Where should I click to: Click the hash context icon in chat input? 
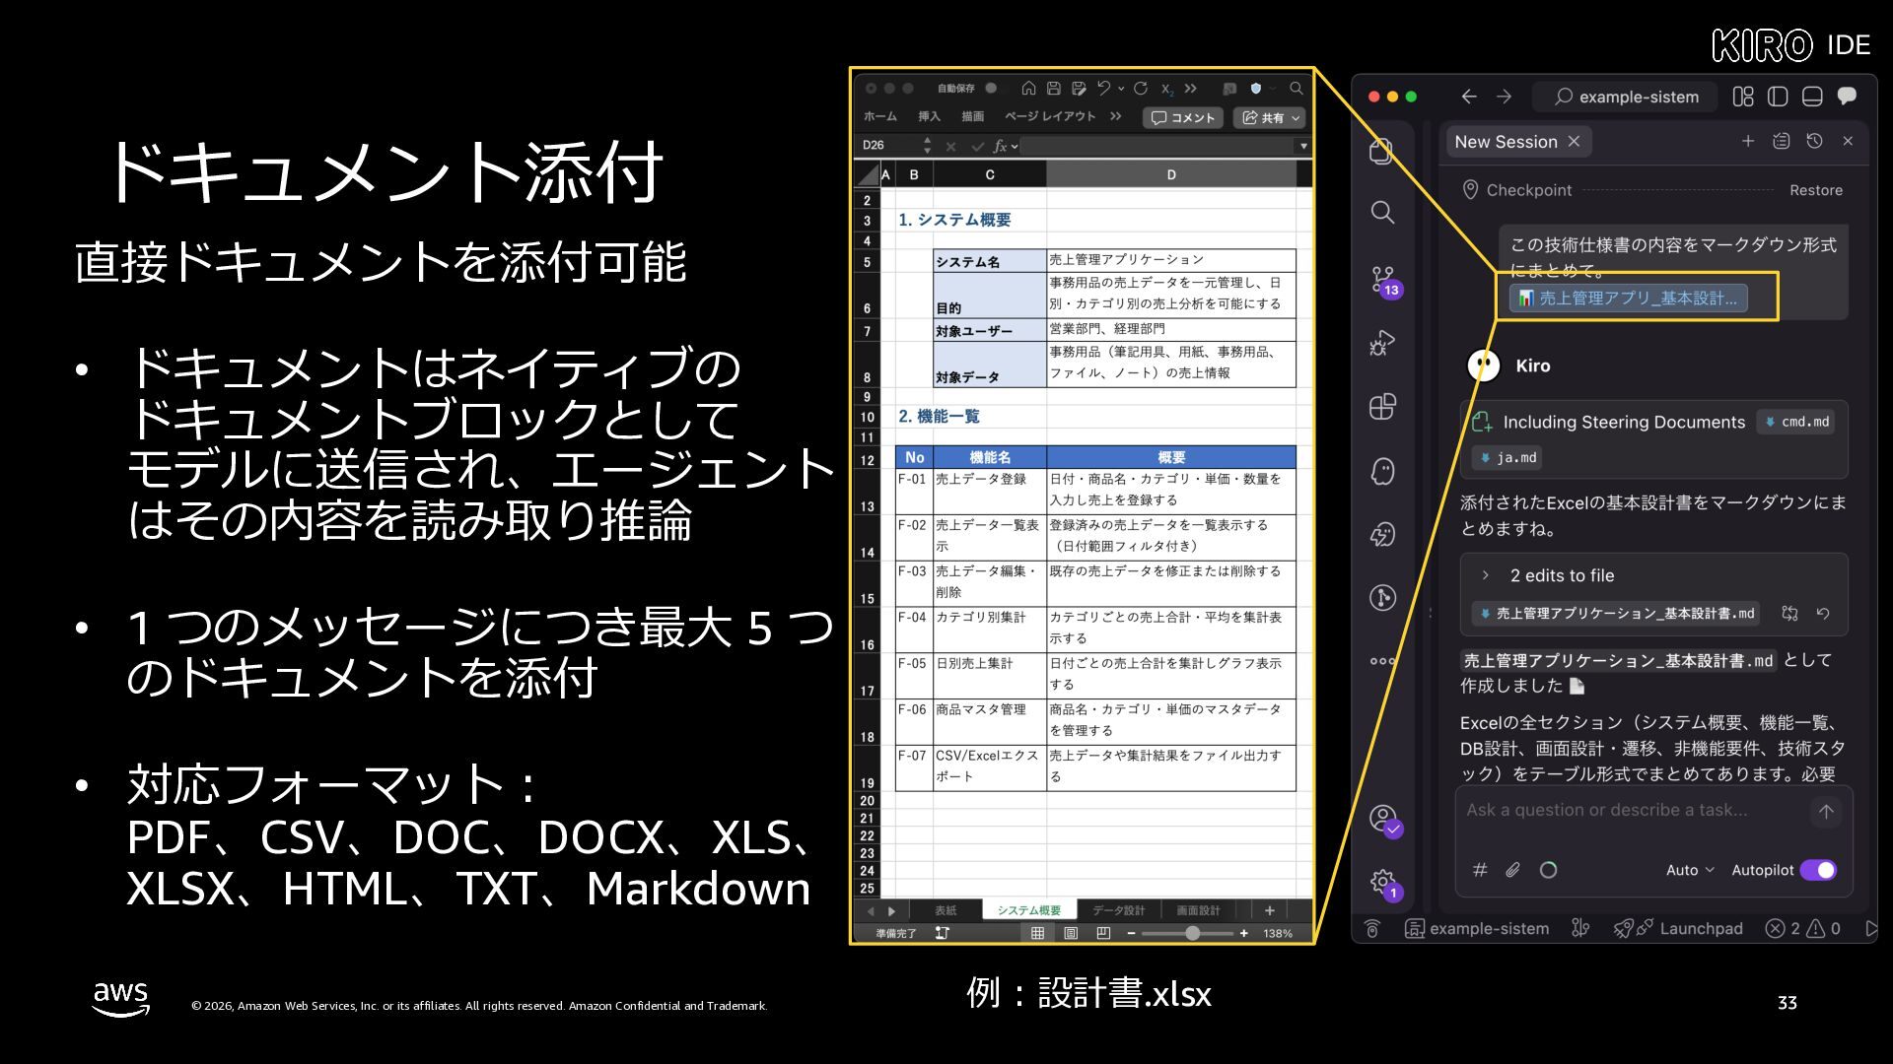pos(1479,870)
